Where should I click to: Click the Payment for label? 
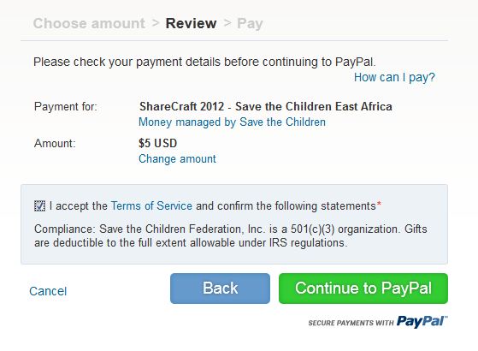pyautogui.click(x=66, y=106)
